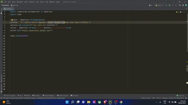Expand system tray hidden icons chevron
188x105 pixels.
click(157, 102)
